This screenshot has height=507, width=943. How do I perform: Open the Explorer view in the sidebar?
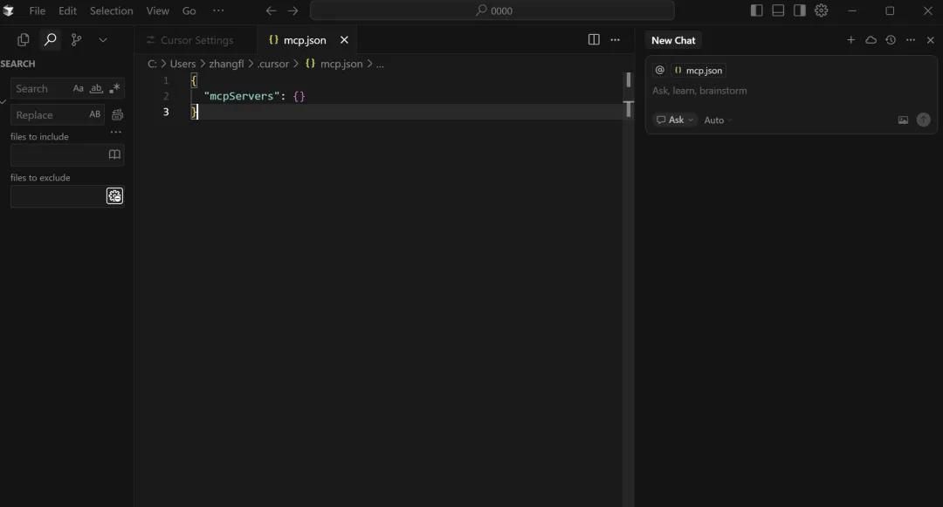(x=24, y=40)
